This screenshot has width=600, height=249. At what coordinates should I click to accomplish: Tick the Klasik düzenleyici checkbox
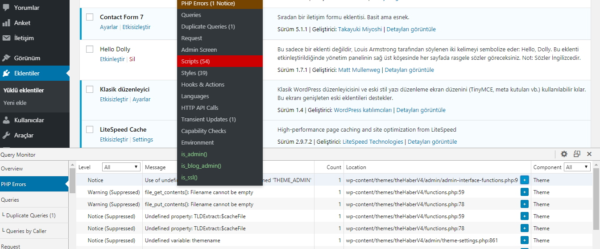(x=90, y=89)
